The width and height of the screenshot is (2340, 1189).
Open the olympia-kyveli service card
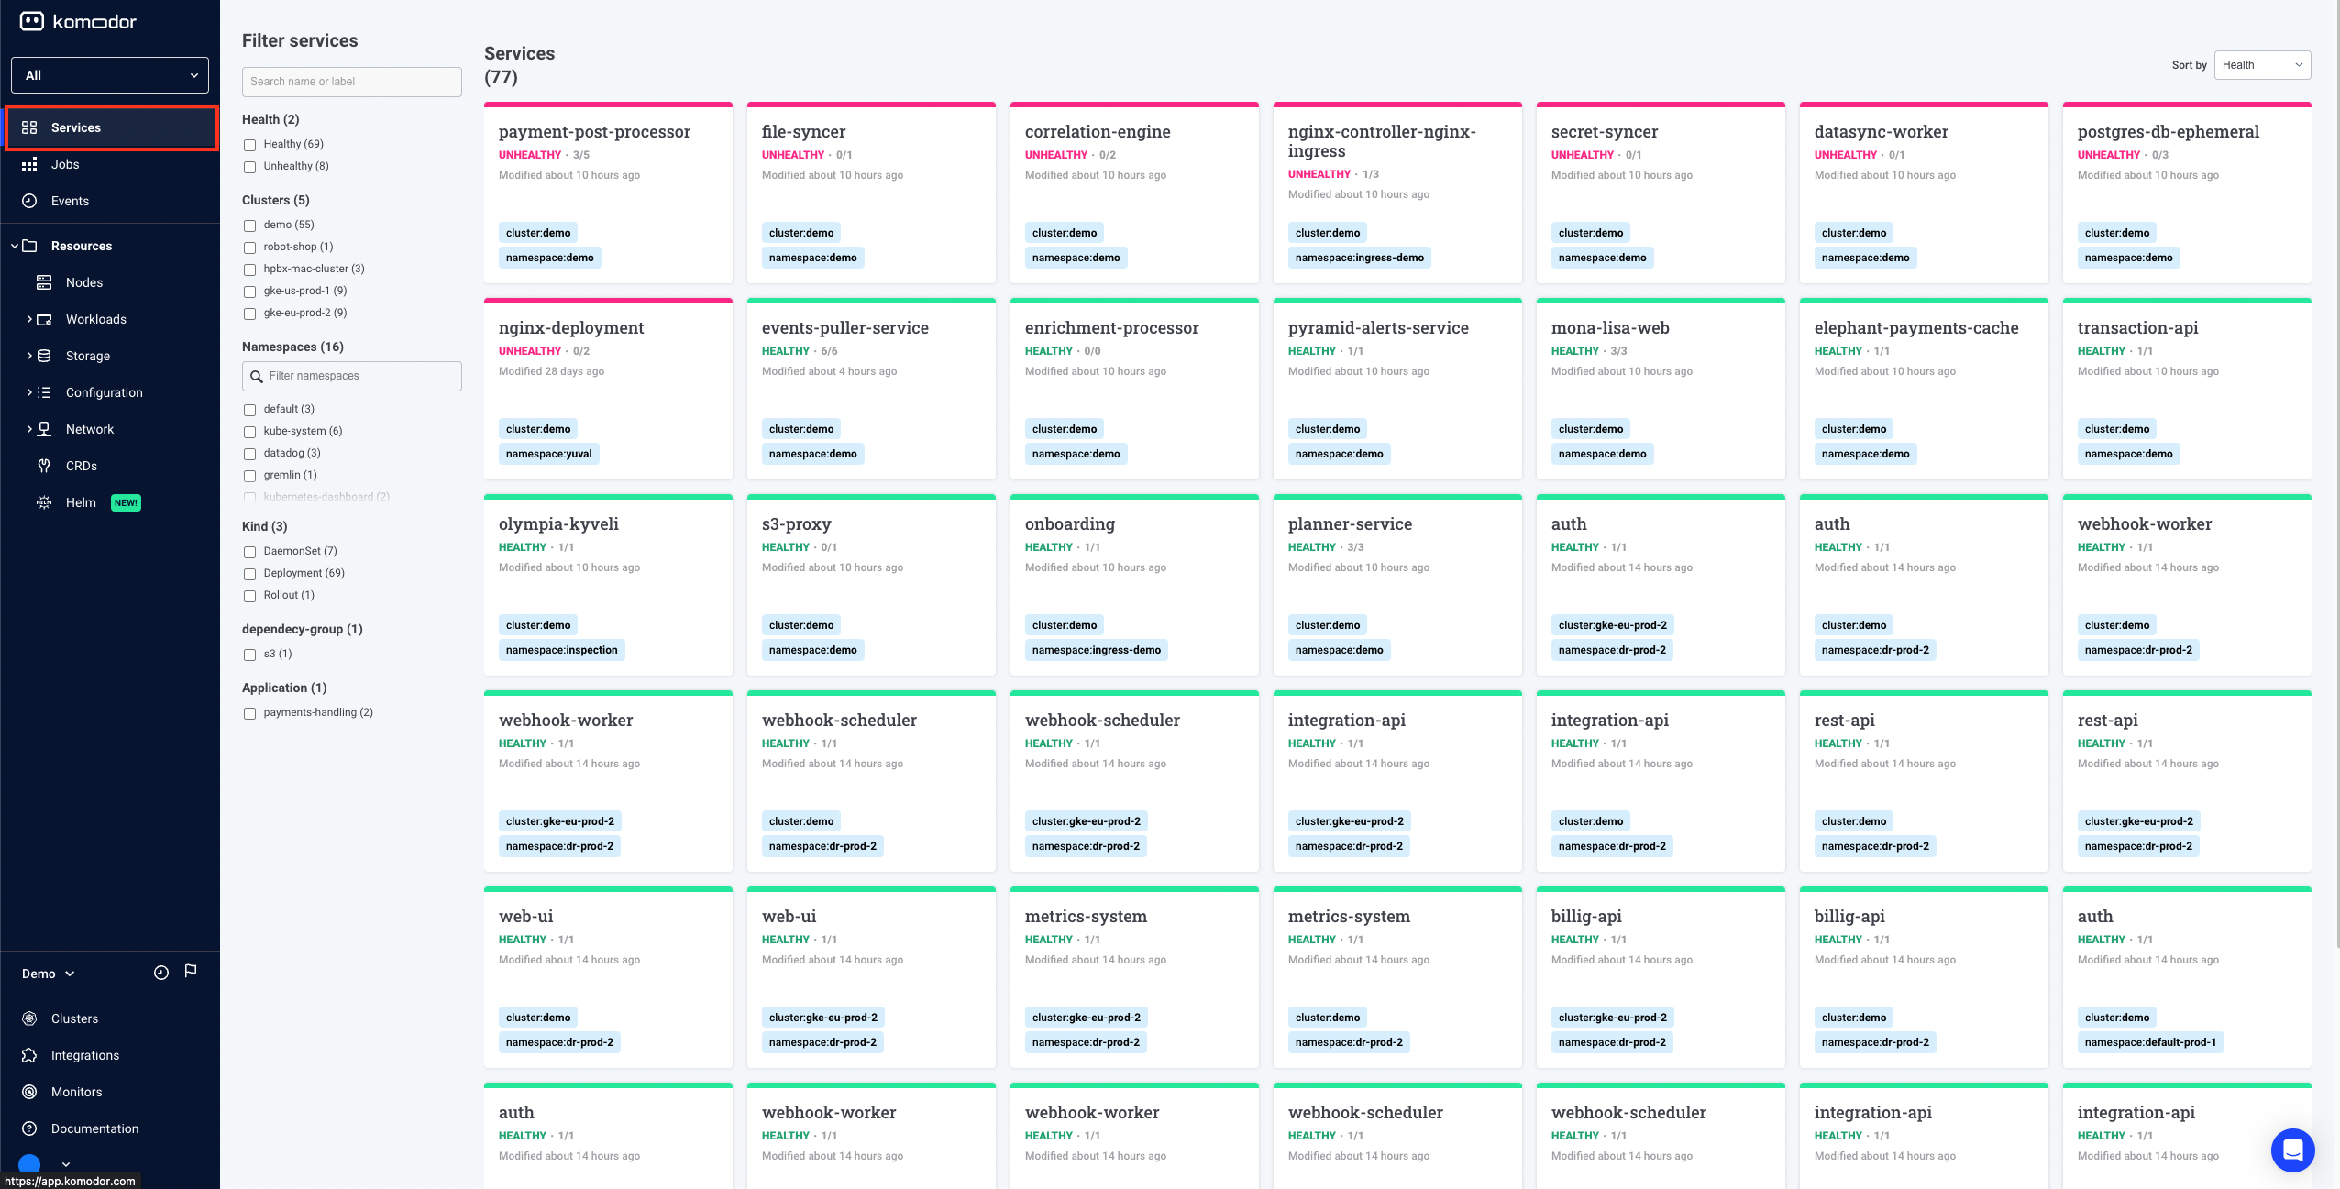tap(608, 585)
